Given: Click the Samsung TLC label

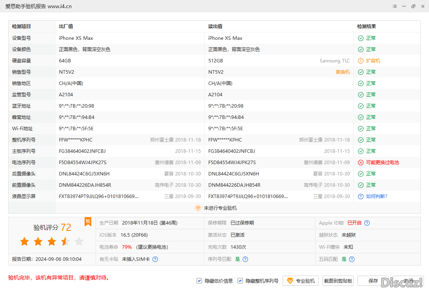Looking at the screenshot, I should (x=335, y=61).
